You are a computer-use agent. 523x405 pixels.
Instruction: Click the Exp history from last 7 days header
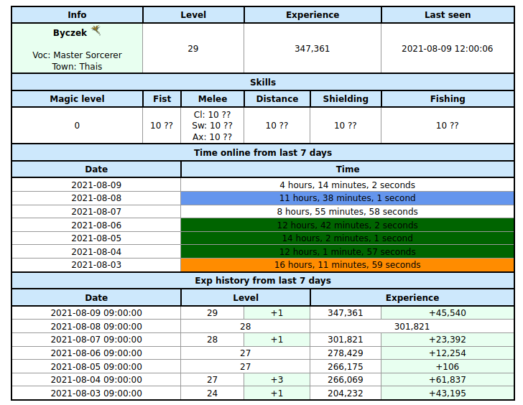262,280
